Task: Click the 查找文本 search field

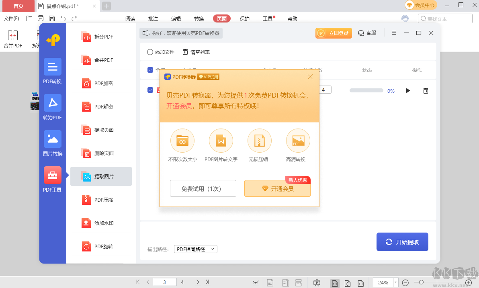Action: tap(445, 18)
